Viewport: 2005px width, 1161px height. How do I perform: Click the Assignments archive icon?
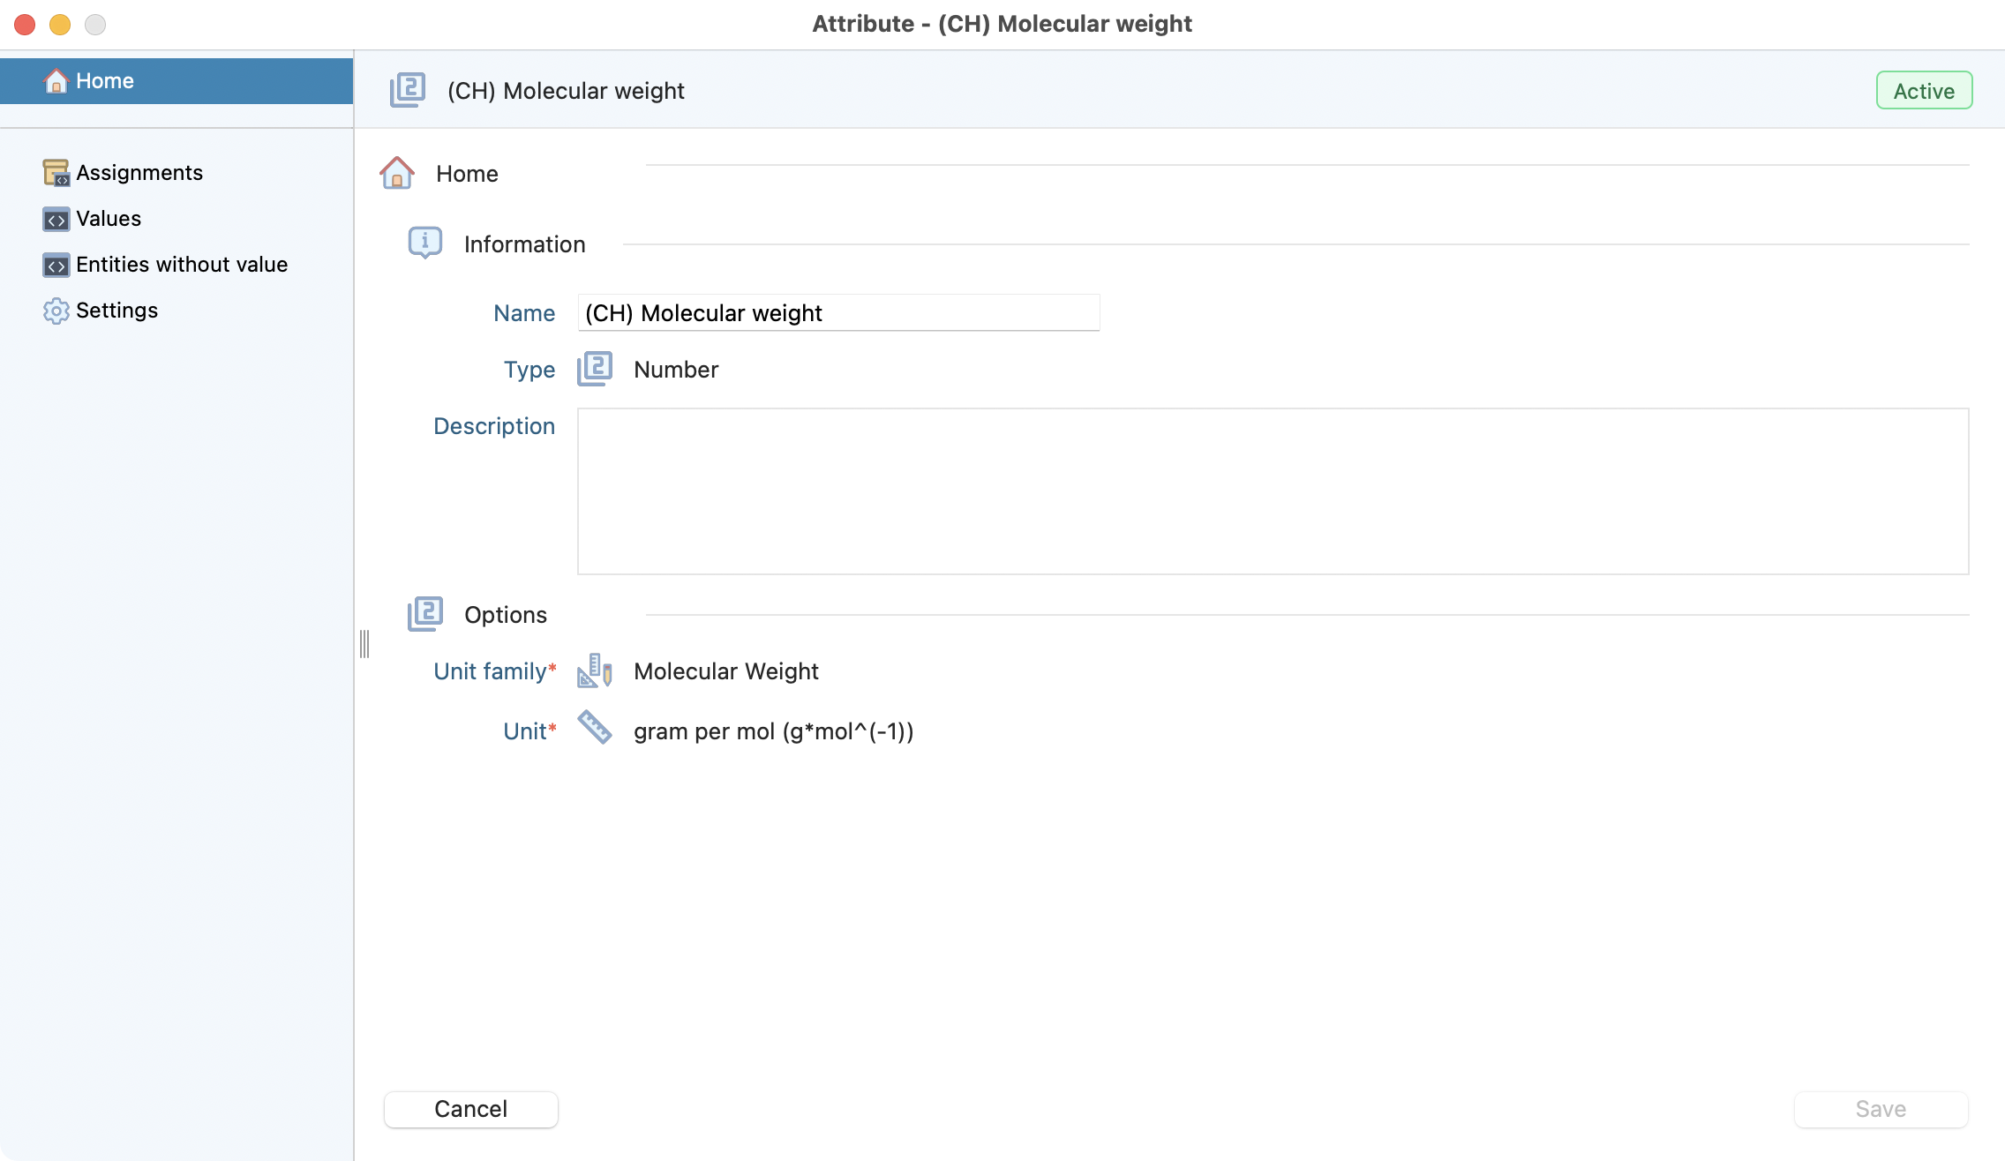(56, 173)
